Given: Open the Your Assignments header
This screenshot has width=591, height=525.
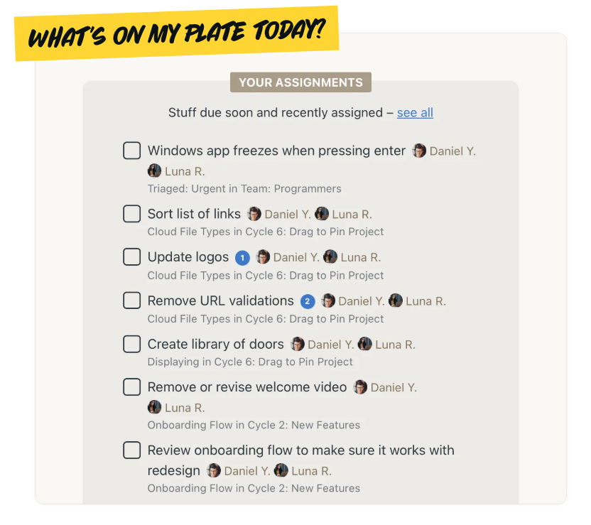Looking at the screenshot, I should point(300,82).
